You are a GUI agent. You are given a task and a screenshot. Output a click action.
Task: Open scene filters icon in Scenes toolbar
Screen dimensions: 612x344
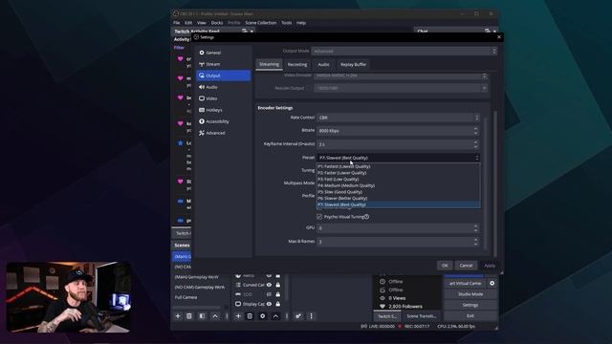click(202, 316)
